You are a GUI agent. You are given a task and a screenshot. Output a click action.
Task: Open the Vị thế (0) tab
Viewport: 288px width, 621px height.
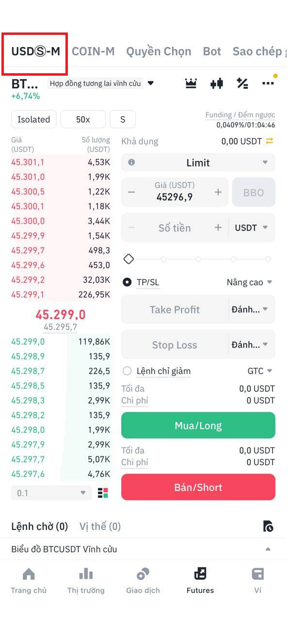pos(100,526)
